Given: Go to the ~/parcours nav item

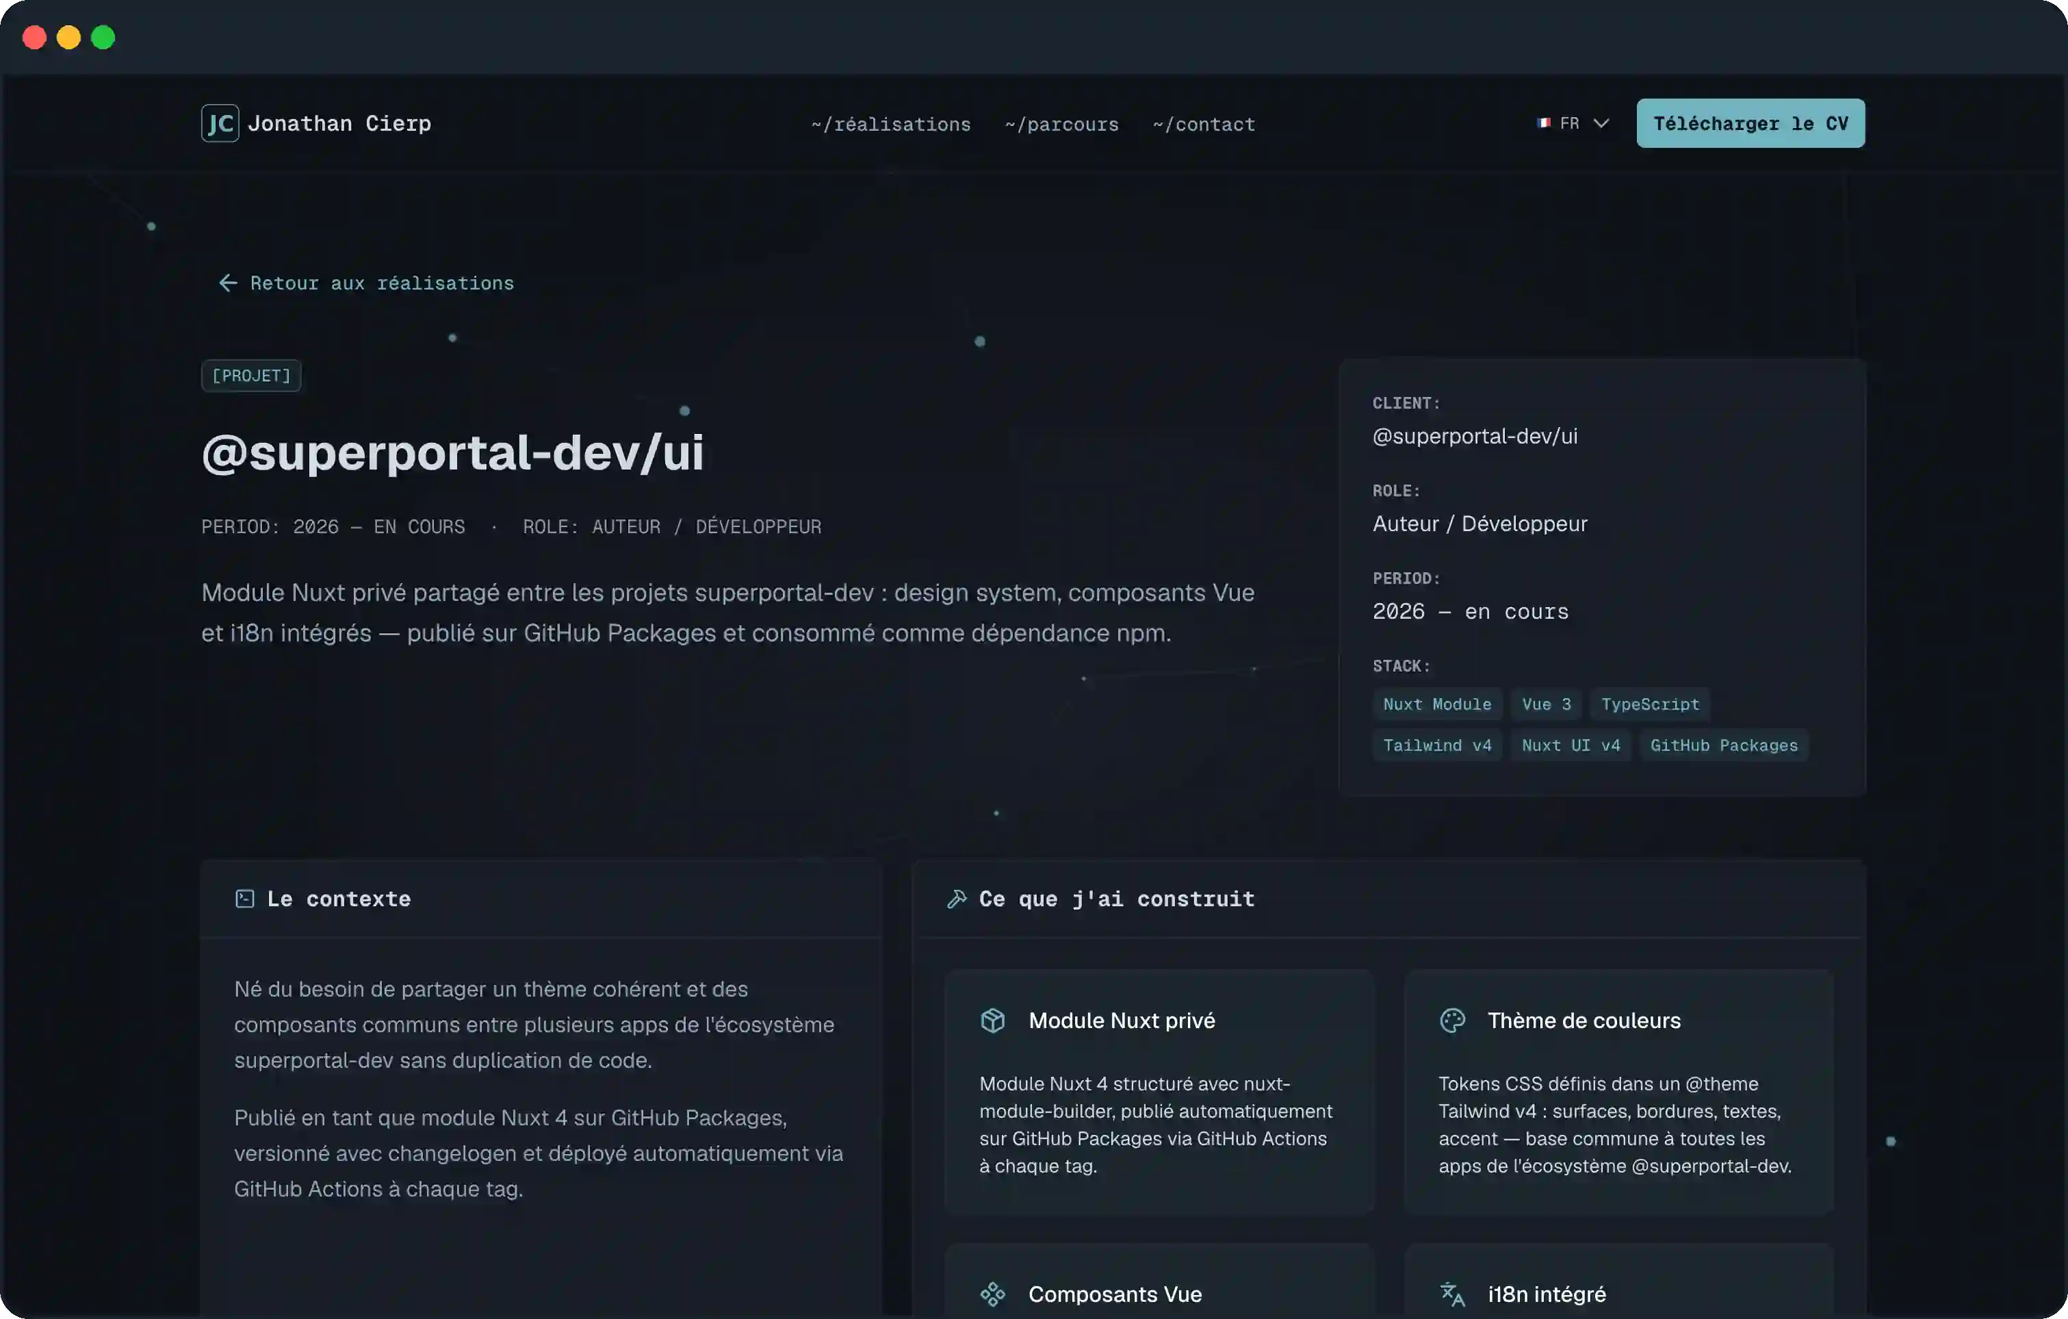Looking at the screenshot, I should [x=1061, y=124].
